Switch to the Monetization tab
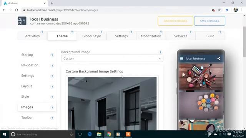The height and width of the screenshot is (138, 246). pyautogui.click(x=151, y=36)
